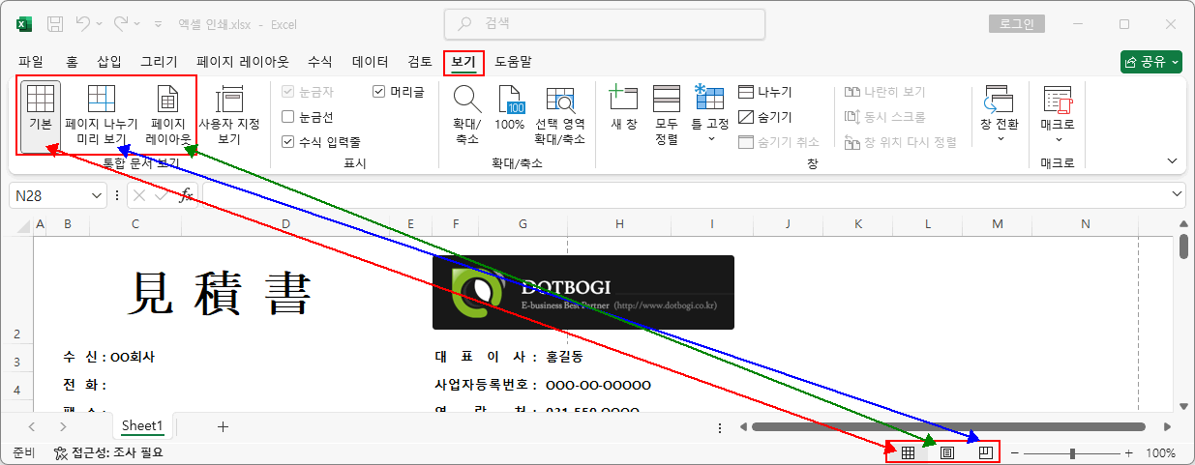Zoom to selection (선택 영역 확대/축소)
The image size is (1195, 465).
click(x=560, y=115)
